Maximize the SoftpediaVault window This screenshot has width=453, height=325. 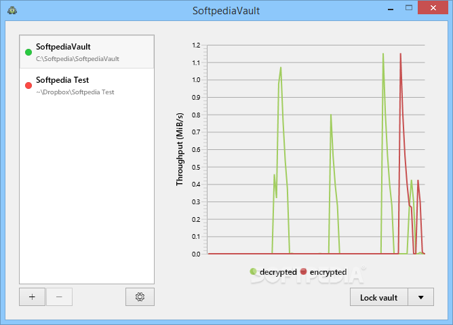pos(409,8)
